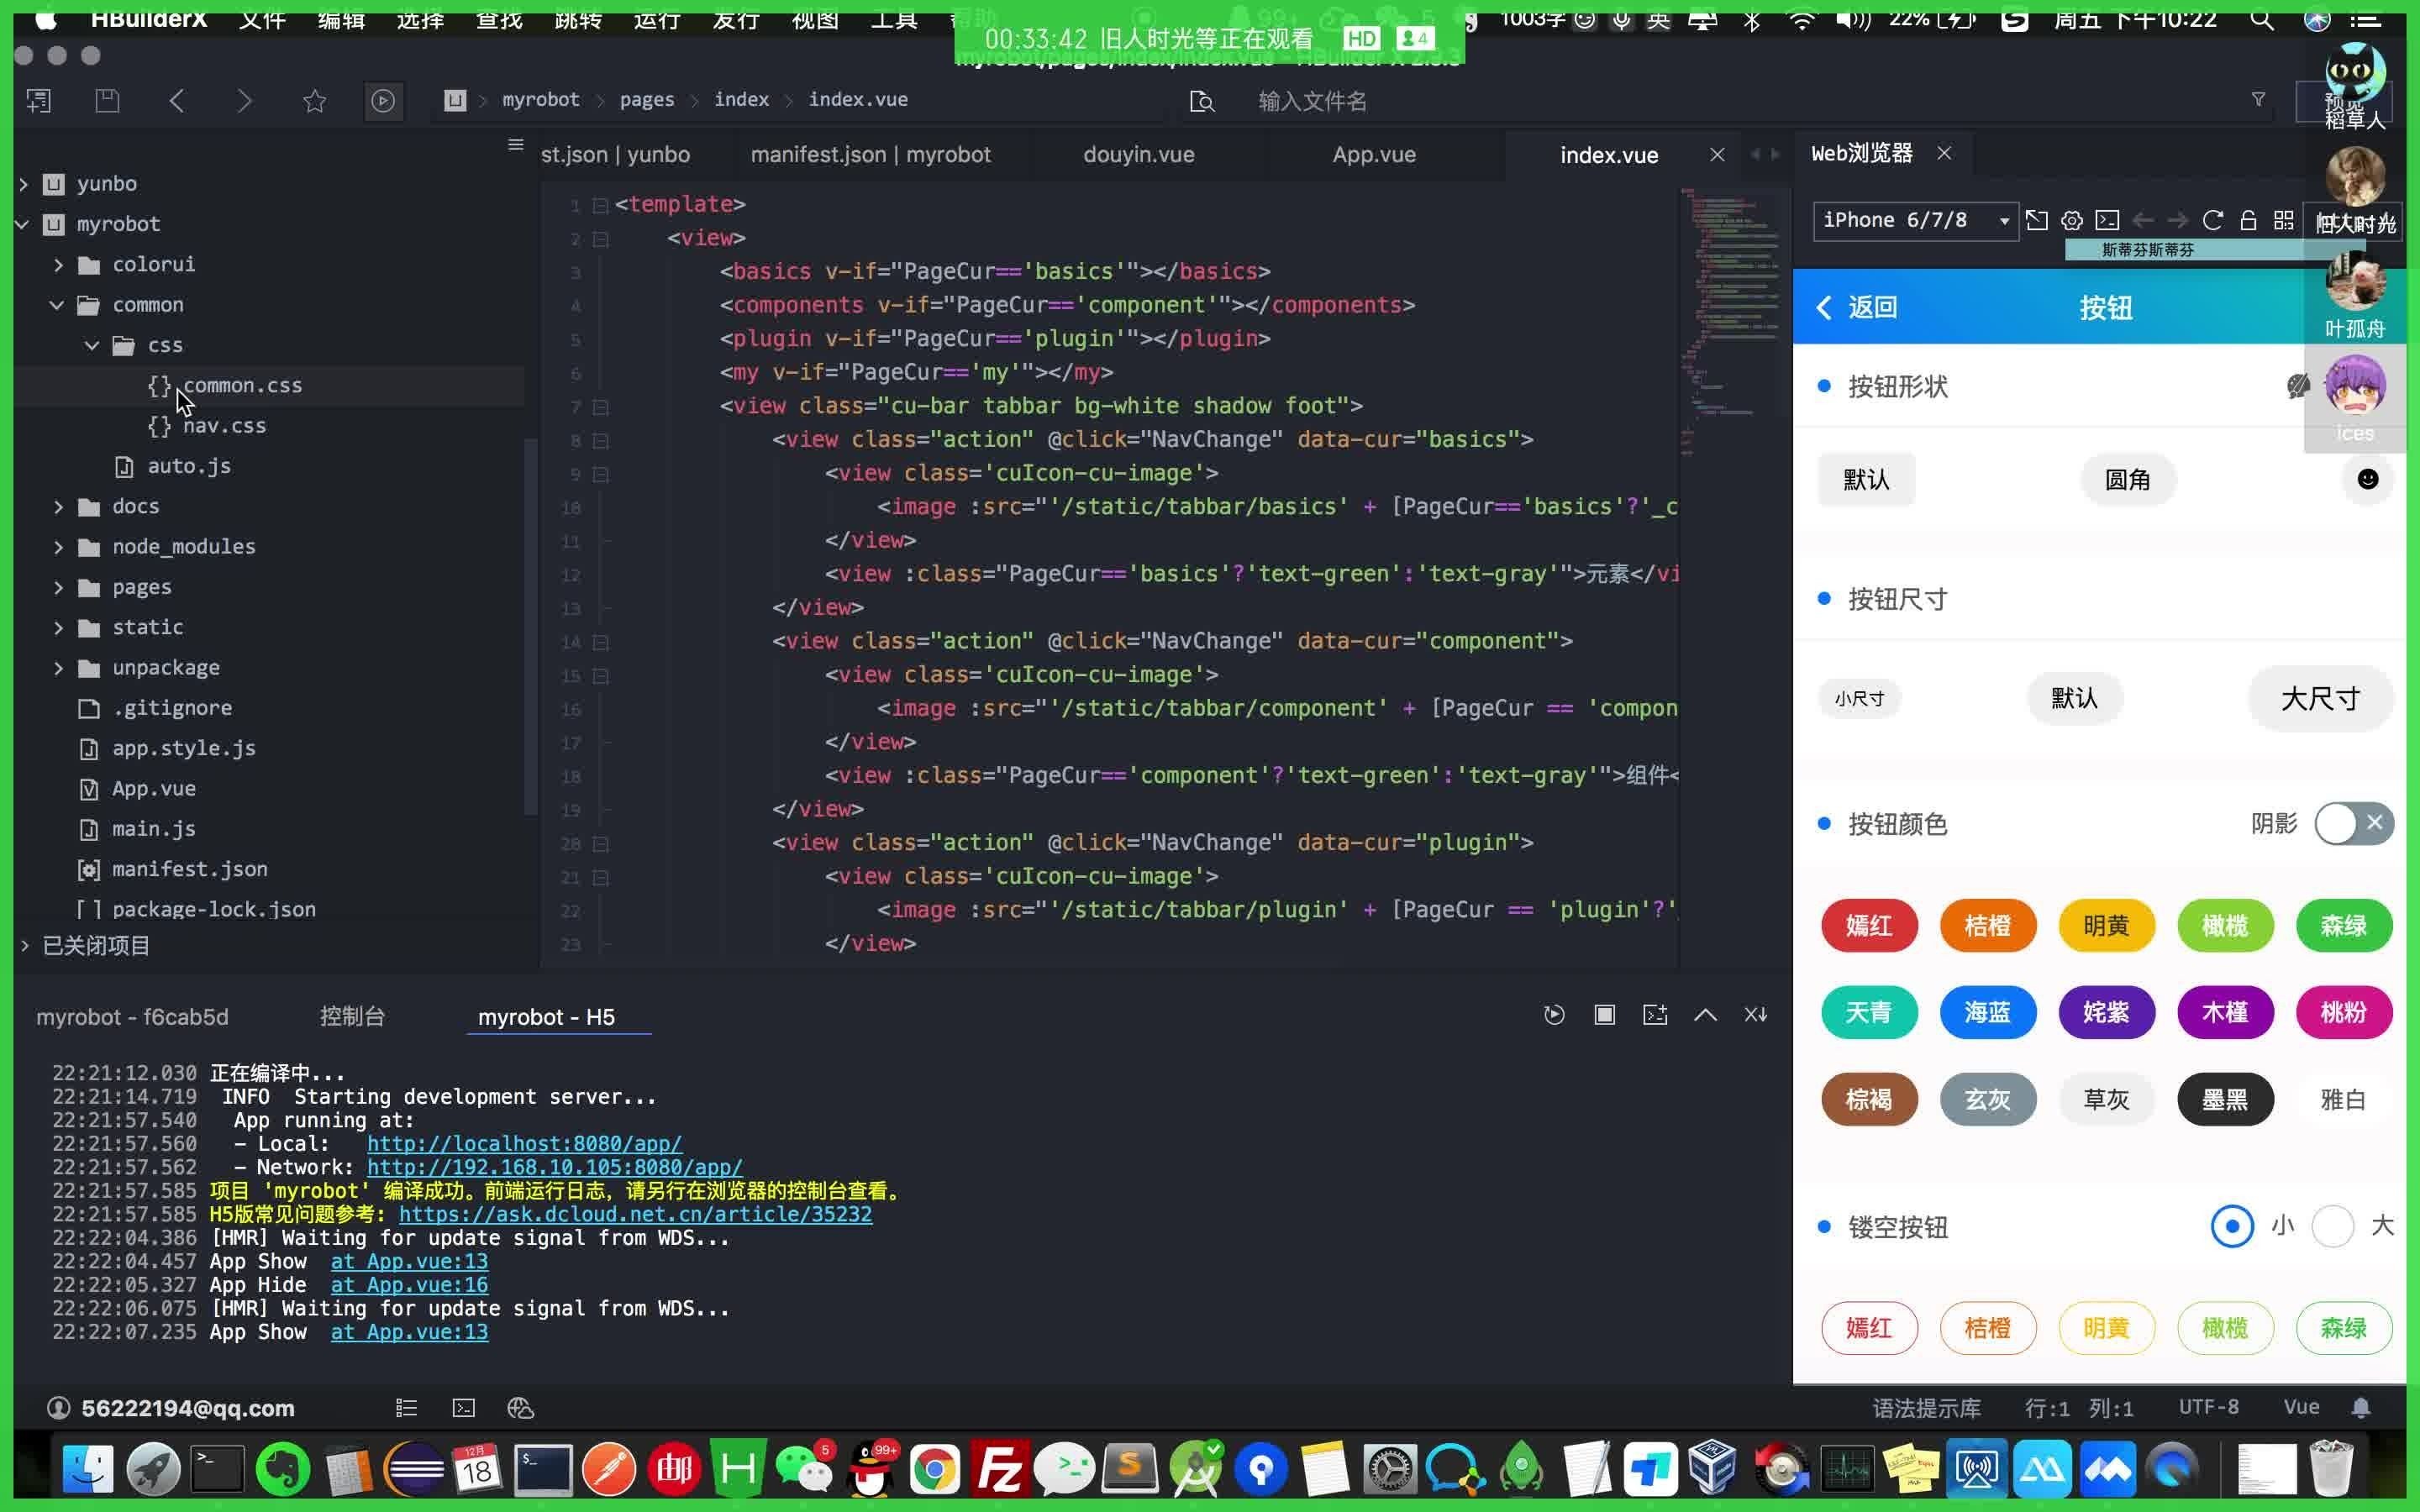The width and height of the screenshot is (2420, 1512).
Task: Click the bookmark star icon in toolbar
Action: click(x=314, y=100)
